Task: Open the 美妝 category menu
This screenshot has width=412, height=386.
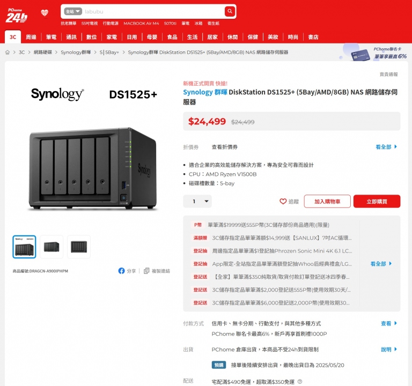Action: (273, 37)
